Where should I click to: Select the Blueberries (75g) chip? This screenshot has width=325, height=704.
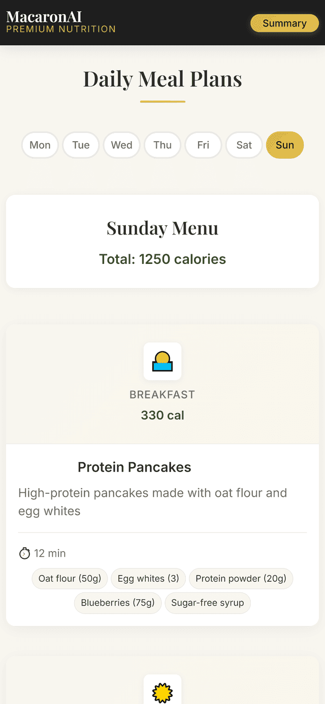click(x=117, y=602)
